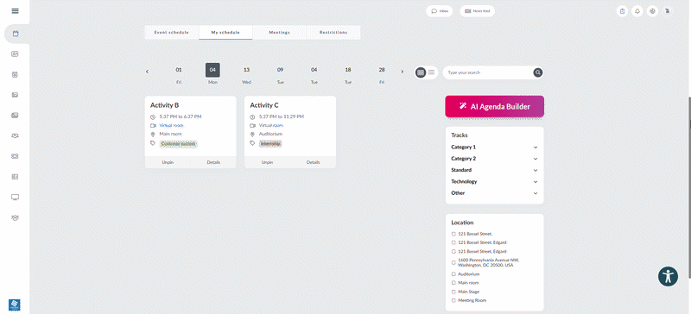Expand the Other track
This screenshot has width=691, height=314.
pyautogui.click(x=494, y=193)
